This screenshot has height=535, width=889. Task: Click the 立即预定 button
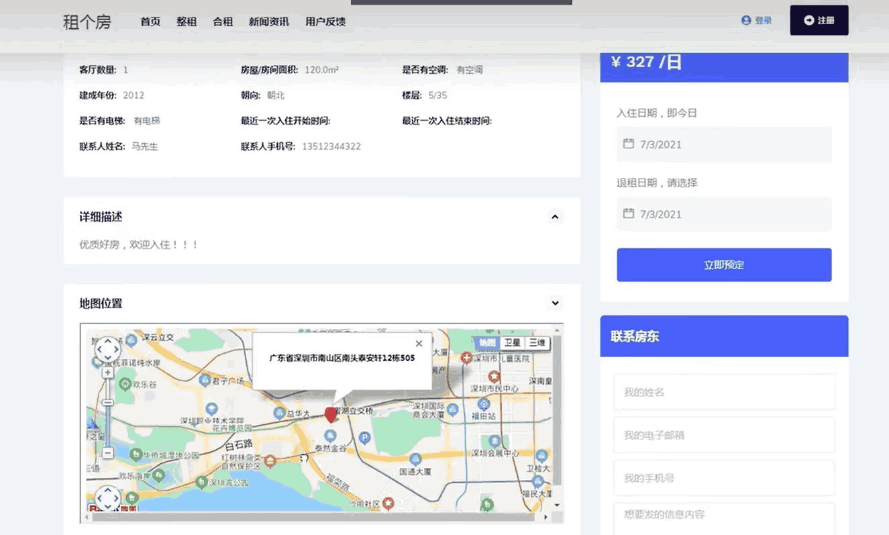(x=724, y=264)
